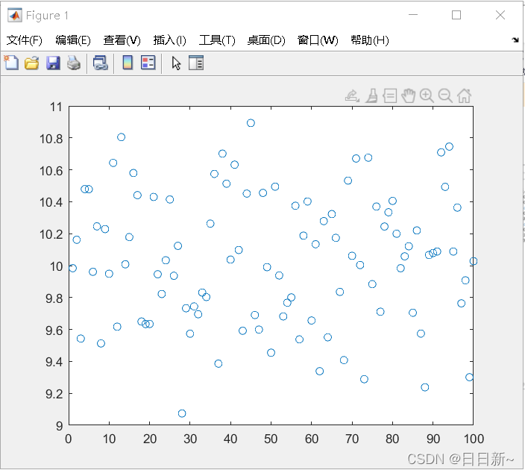The width and height of the screenshot is (525, 473).
Task: Click the dock figure arrow
Action: 515,40
